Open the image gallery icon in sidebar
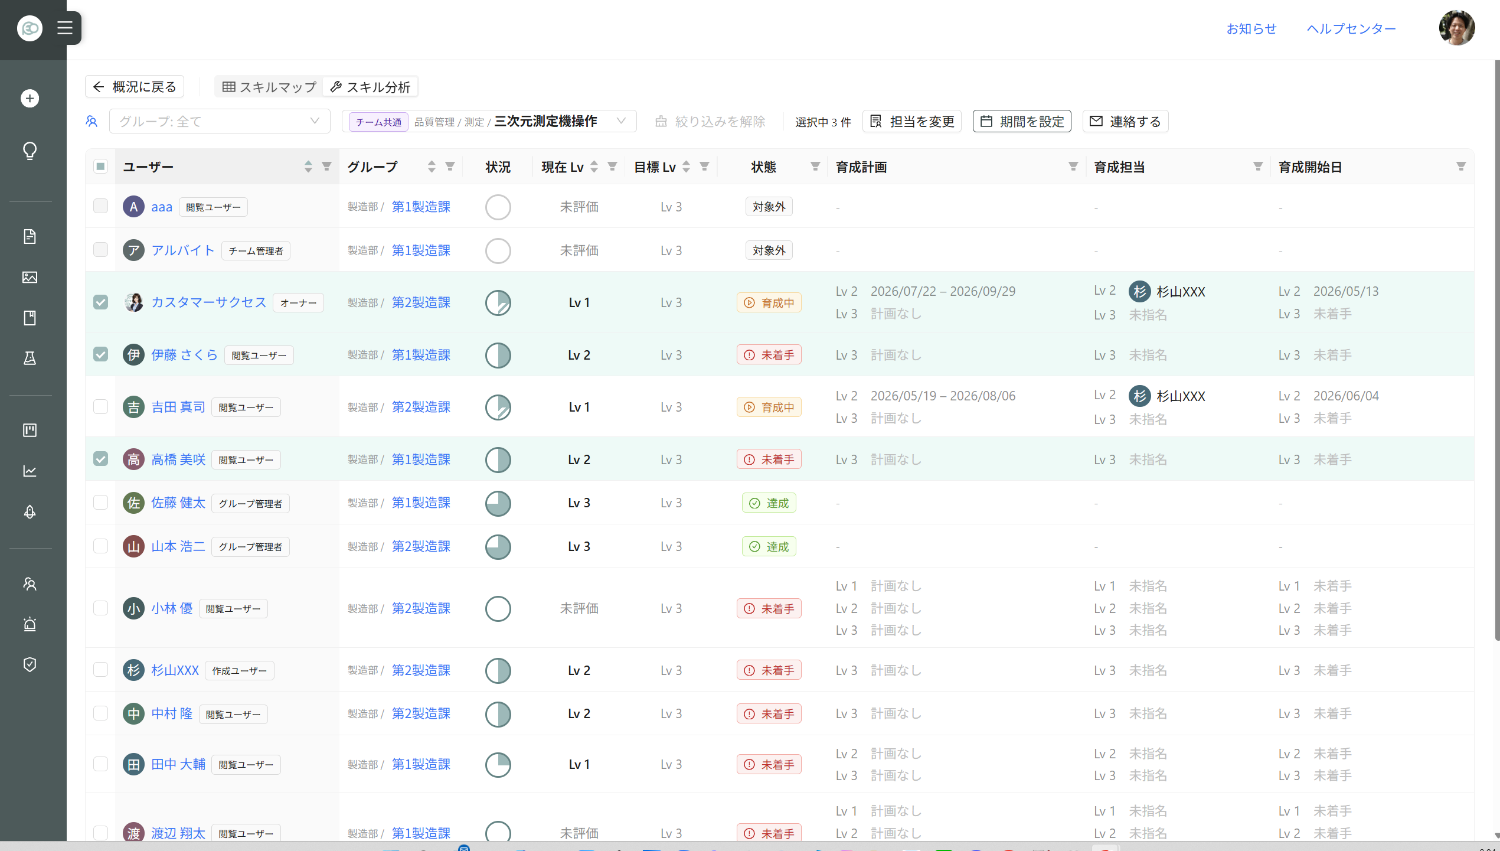Screen dimensions: 1500x851 point(30,277)
